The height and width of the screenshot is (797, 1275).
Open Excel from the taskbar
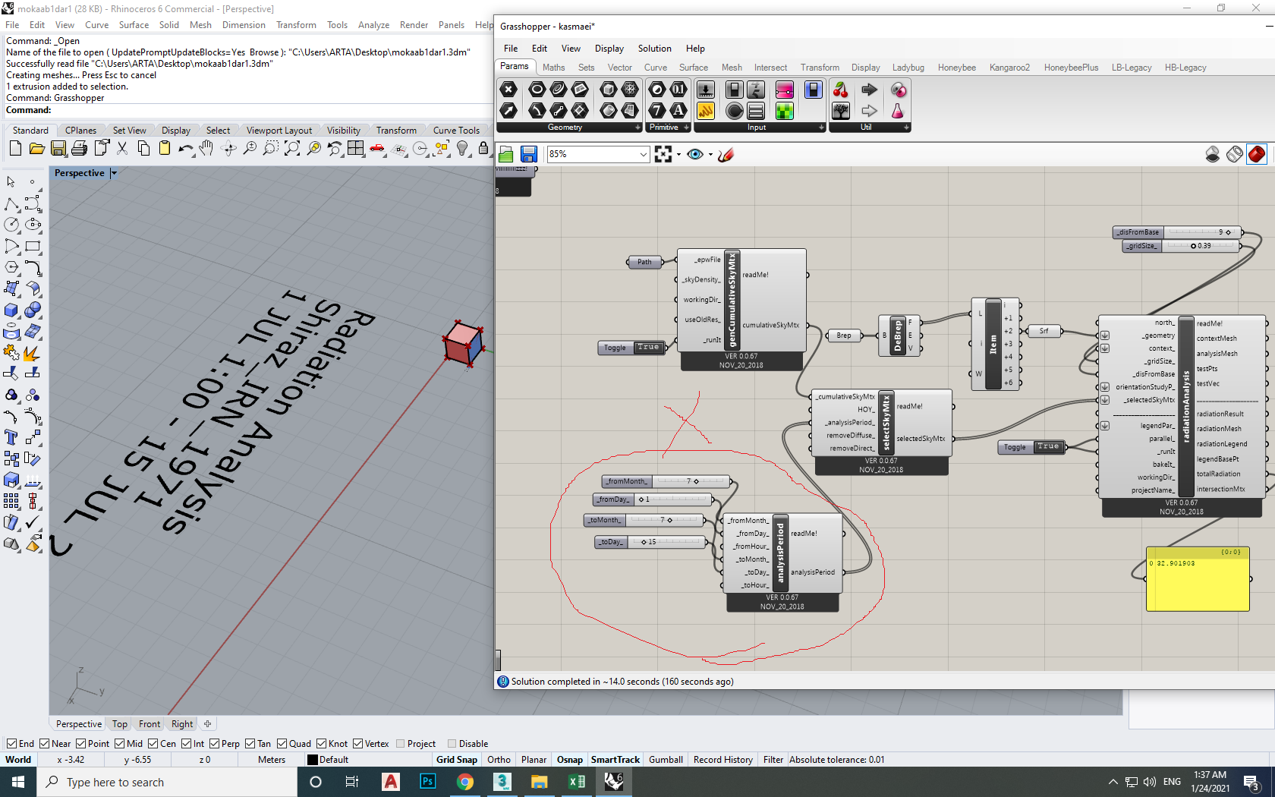[x=577, y=782]
